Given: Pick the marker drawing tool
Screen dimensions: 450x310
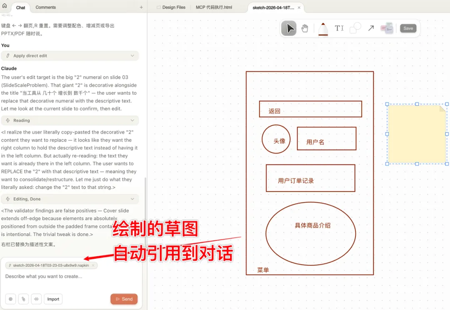Looking at the screenshot, I should 323,28.
